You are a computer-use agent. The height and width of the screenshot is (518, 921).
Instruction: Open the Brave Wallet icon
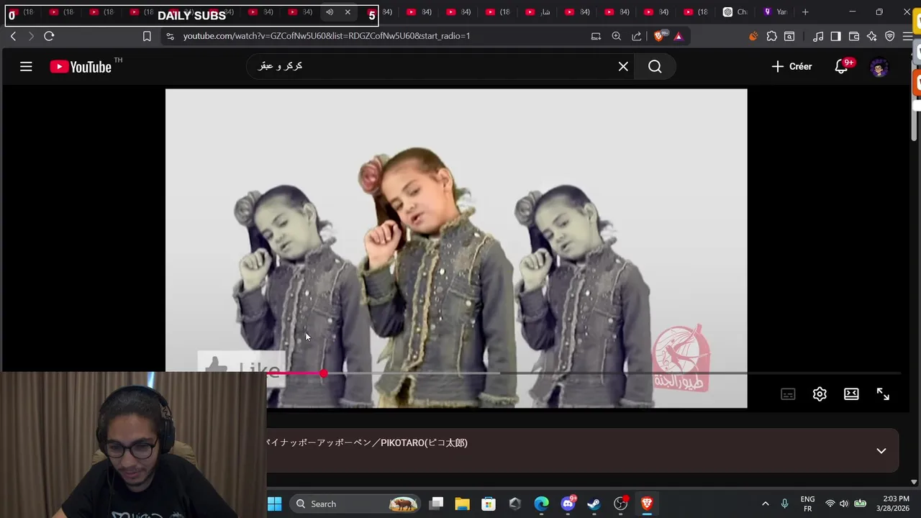click(854, 36)
